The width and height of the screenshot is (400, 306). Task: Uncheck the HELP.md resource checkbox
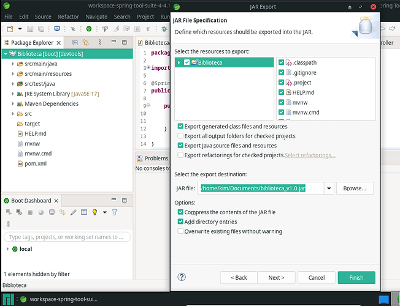click(281, 92)
